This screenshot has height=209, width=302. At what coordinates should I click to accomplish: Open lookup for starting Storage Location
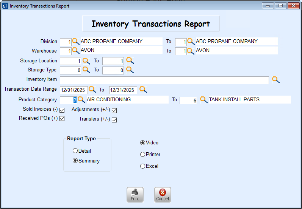pos(86,61)
